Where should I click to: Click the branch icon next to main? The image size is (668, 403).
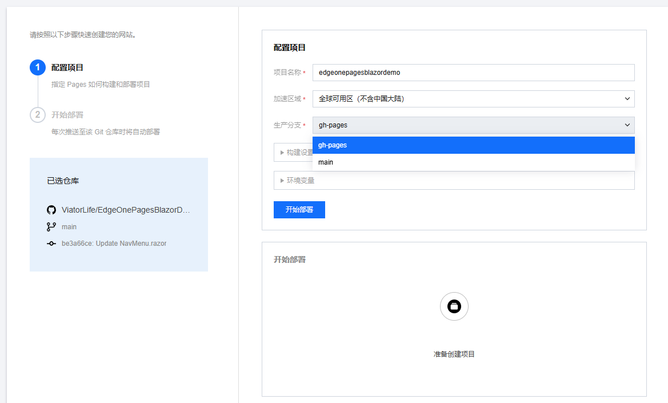[x=51, y=226]
